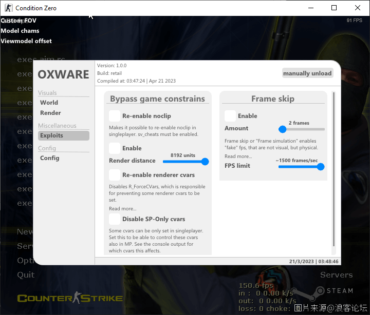This screenshot has height=315, width=370.
Task: Click the Counter-Strike logo
Action: [70, 298]
